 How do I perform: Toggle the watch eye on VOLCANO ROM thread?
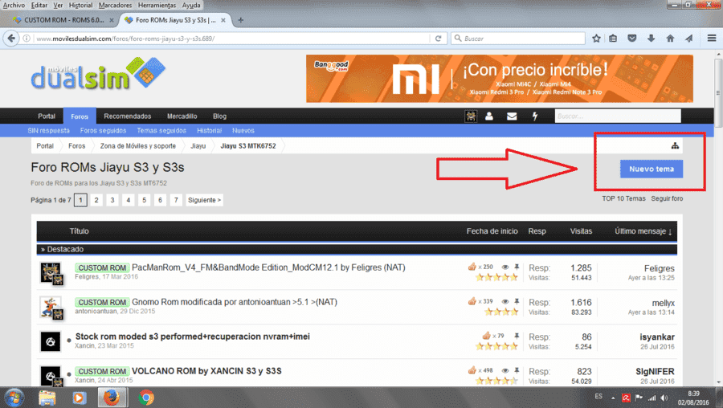505,371
